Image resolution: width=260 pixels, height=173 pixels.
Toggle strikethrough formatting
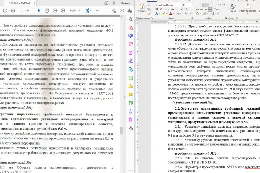tap(173, 9)
